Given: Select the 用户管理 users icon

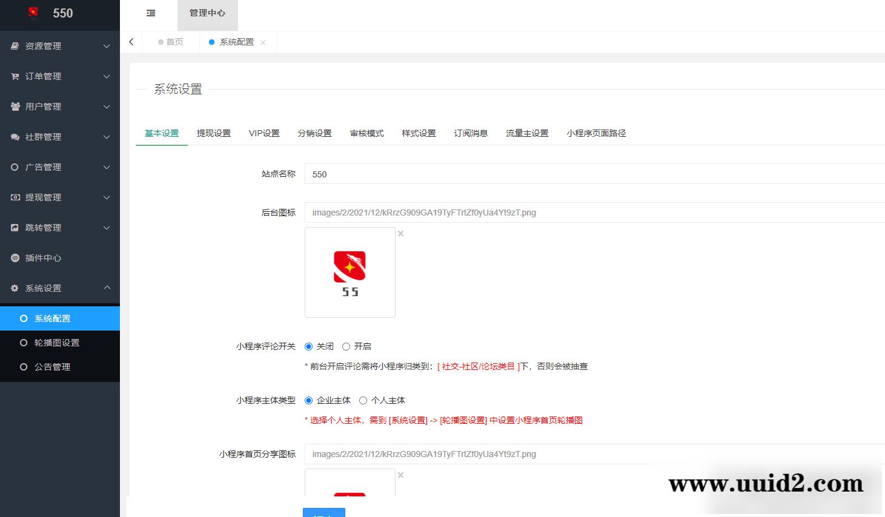Looking at the screenshot, I should click(x=15, y=106).
